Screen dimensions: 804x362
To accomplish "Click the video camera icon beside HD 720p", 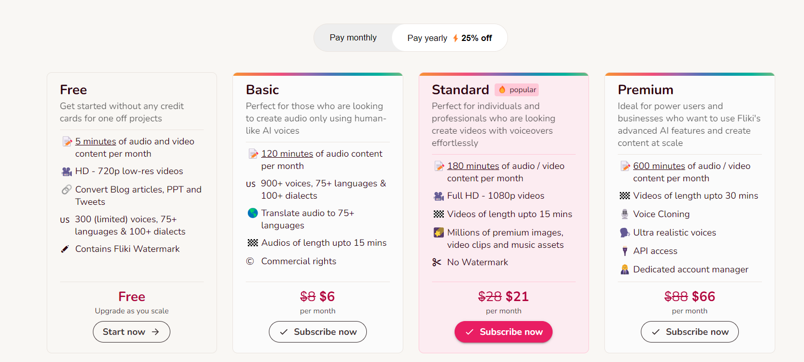I will coord(66,172).
